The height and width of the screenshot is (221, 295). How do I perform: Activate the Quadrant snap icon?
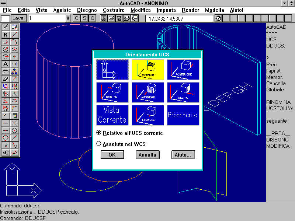point(6,138)
